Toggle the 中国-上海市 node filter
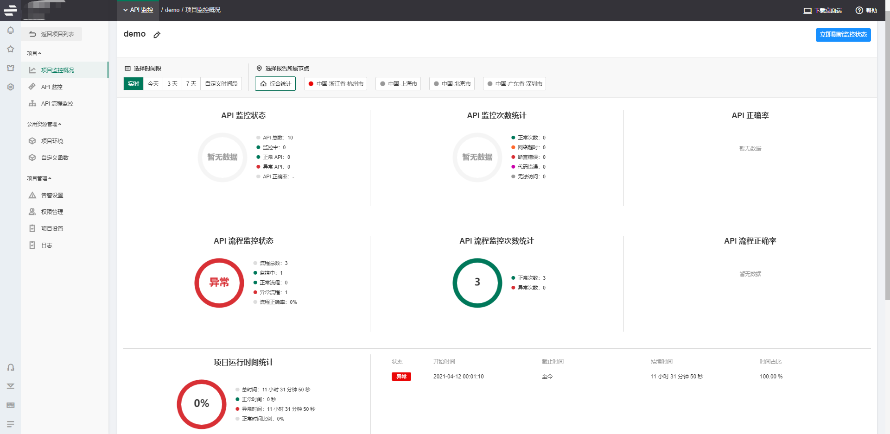The width and height of the screenshot is (890, 434). 398,83
